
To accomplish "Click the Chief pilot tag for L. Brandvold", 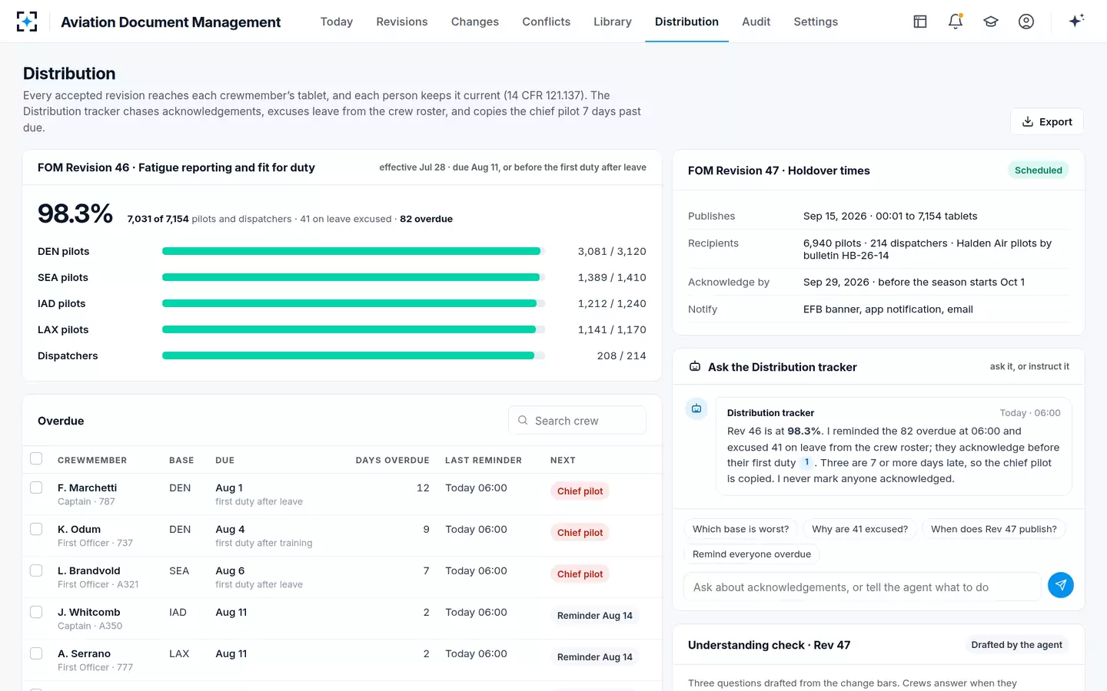I will pos(580,574).
